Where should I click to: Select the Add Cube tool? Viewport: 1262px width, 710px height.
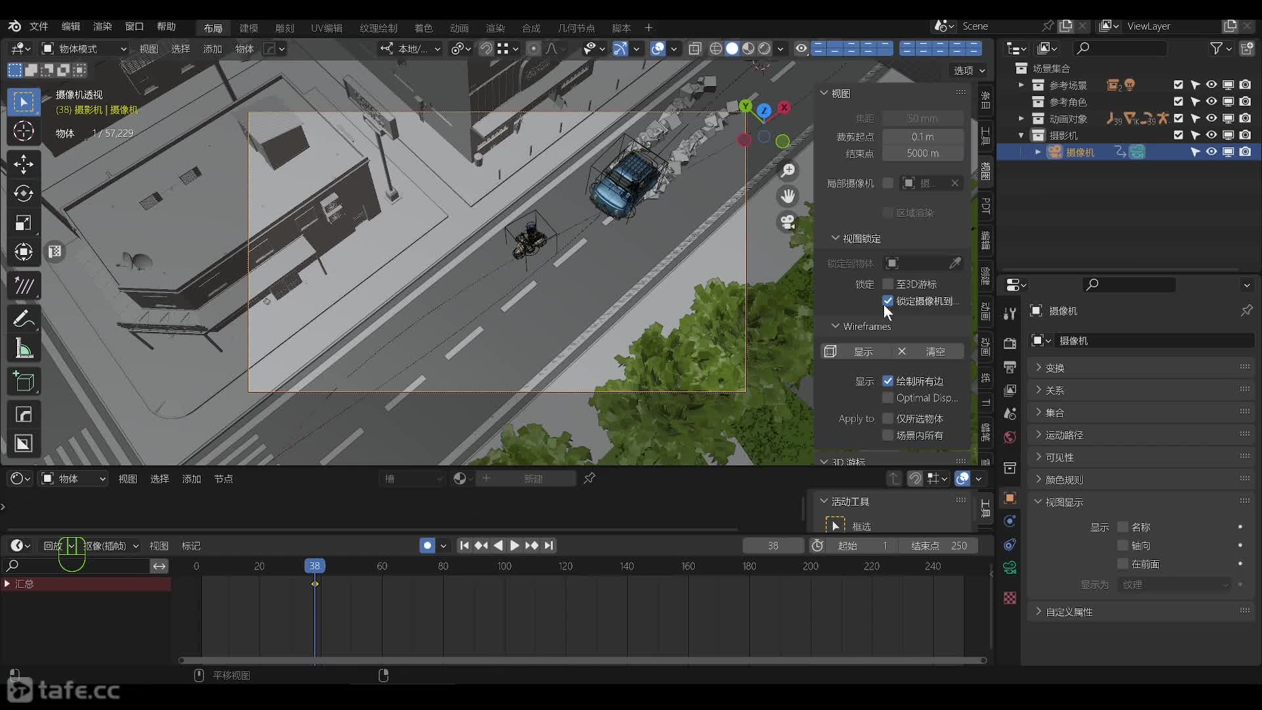(x=24, y=381)
